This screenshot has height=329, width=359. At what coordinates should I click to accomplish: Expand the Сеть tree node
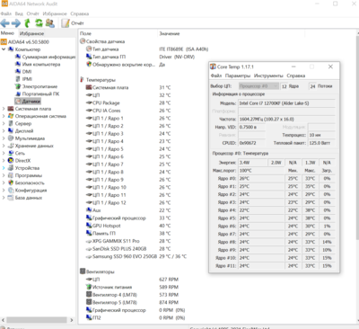pos(4,153)
